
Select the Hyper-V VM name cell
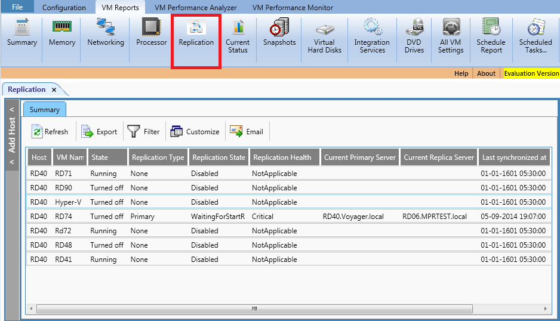click(68, 202)
